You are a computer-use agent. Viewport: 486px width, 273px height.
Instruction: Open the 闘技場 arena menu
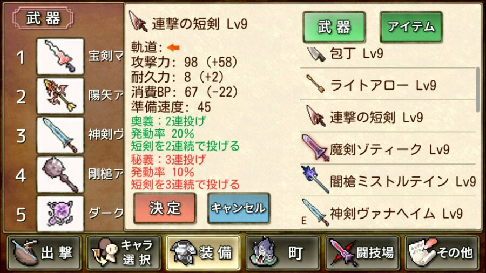click(362, 252)
